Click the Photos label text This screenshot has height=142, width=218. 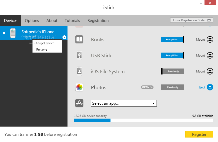98,87
